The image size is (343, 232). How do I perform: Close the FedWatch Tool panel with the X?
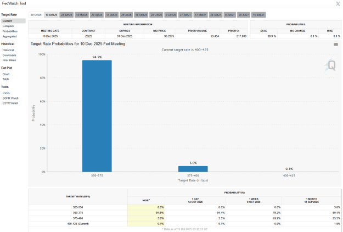(x=338, y=4)
